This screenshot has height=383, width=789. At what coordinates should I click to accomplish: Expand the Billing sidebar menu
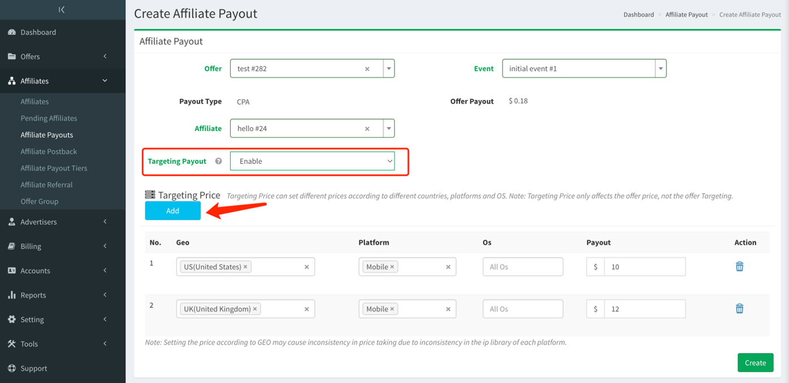pos(105,246)
